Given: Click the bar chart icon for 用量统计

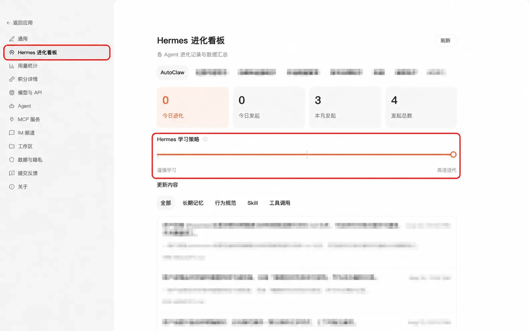Looking at the screenshot, I should click(12, 66).
